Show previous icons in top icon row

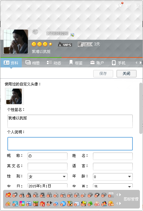tap(117, 195)
